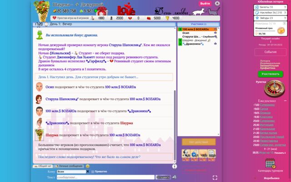Click the crown icon beside Осип

(215, 33)
